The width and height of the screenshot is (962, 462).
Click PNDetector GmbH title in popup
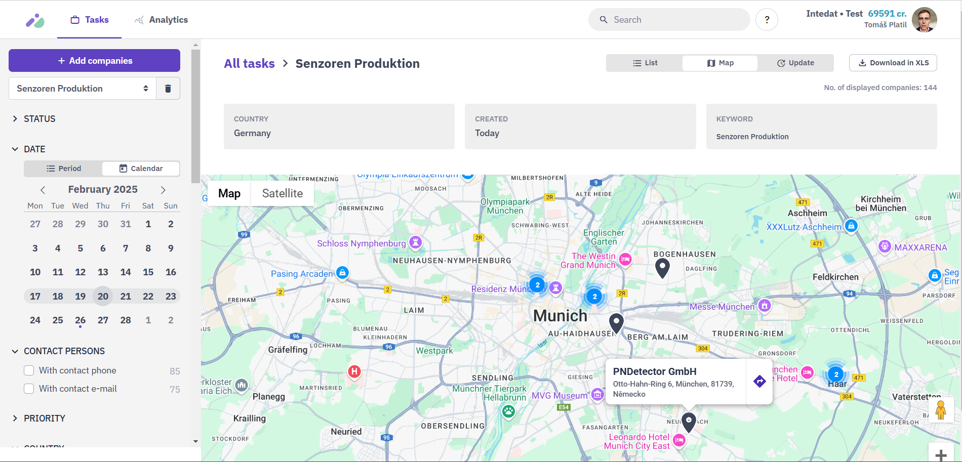coord(655,371)
